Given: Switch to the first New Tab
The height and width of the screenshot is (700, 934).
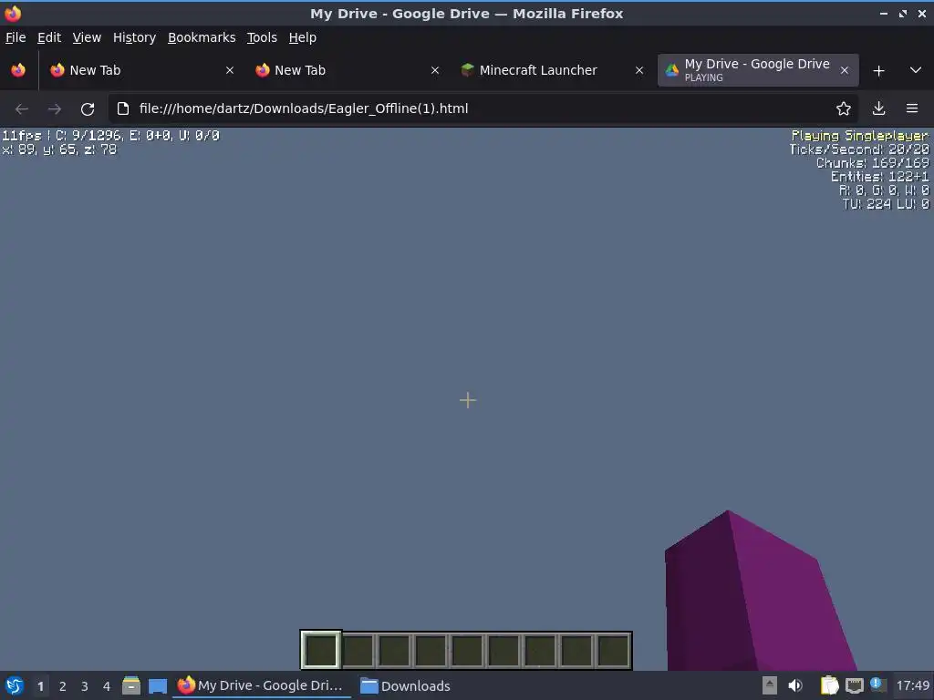Looking at the screenshot, I should coord(141,70).
